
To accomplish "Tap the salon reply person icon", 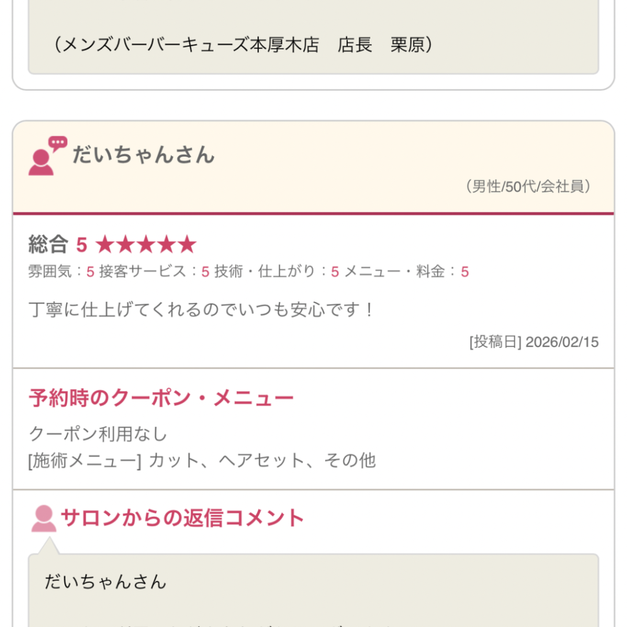I will point(43,519).
